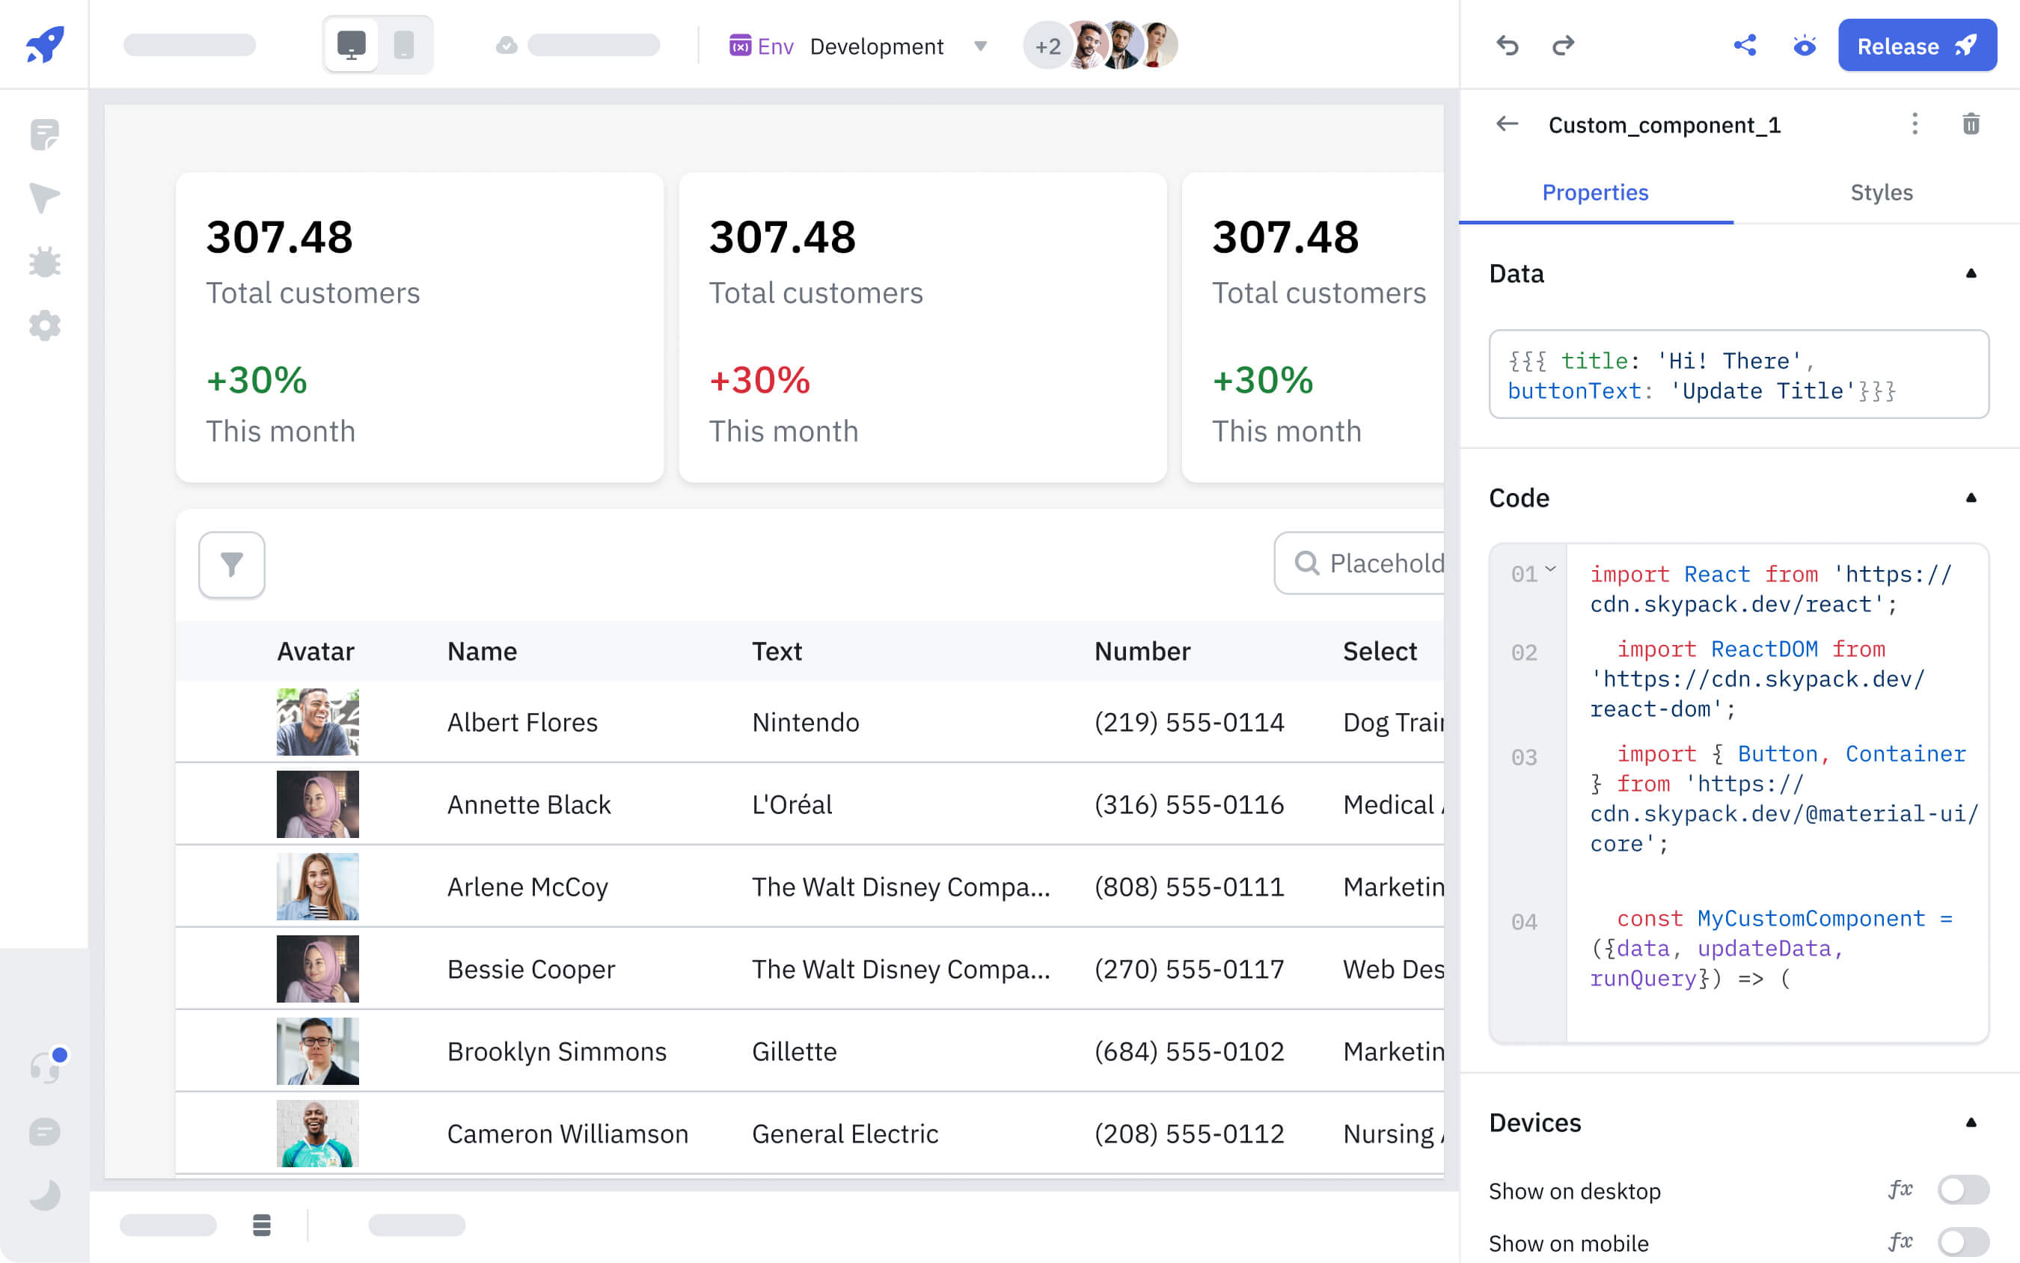Open the comments chat icon
Image resolution: width=2020 pixels, height=1263 pixels.
44,1132
